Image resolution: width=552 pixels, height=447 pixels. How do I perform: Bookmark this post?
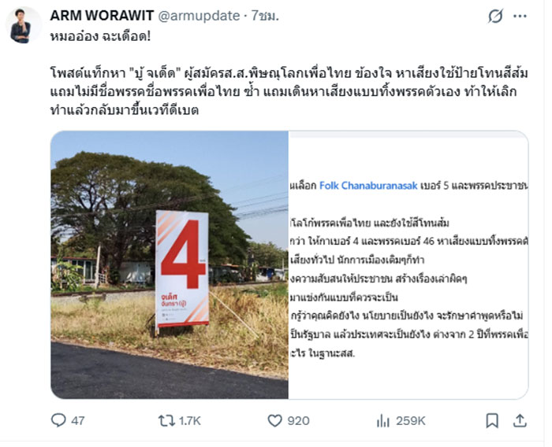492,420
